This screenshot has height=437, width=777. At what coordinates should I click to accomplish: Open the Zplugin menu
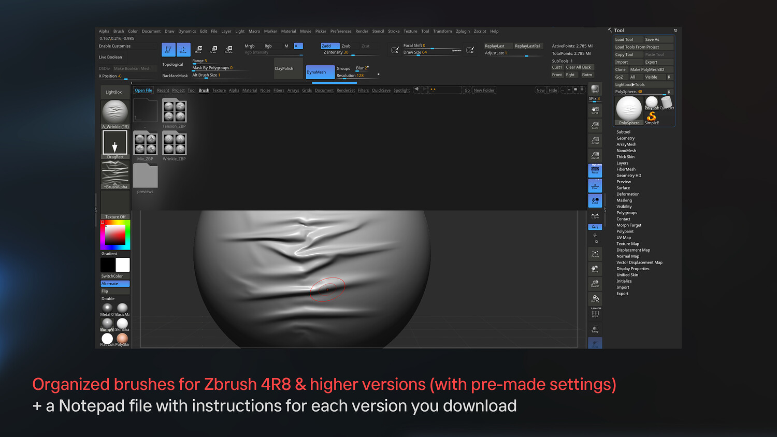463,31
